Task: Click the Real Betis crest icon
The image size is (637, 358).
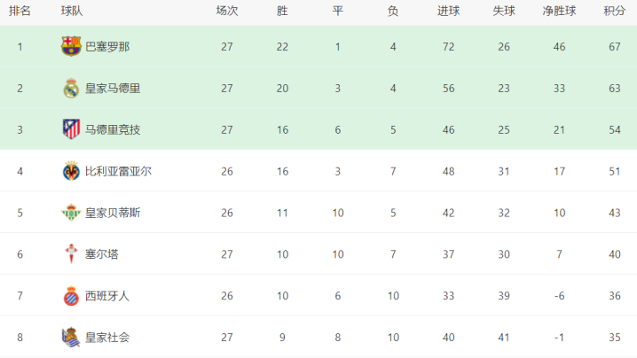Action: click(71, 213)
